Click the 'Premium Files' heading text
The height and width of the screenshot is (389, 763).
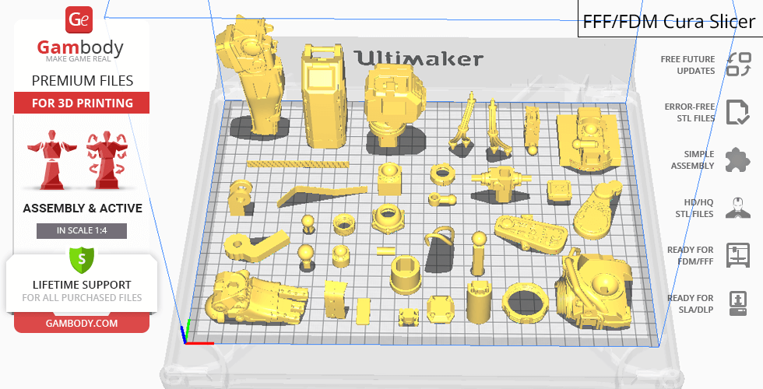(82, 80)
